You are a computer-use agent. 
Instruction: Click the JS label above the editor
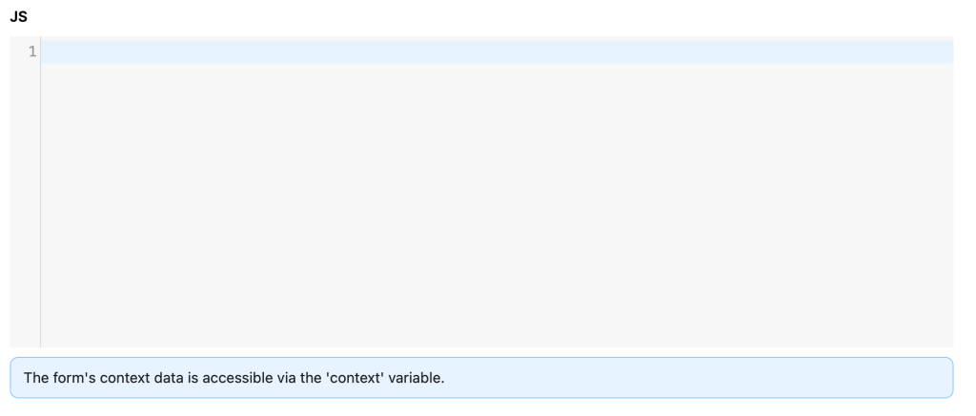19,17
